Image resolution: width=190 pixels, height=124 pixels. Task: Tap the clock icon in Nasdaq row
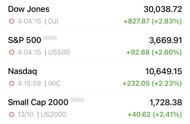(x=12, y=83)
